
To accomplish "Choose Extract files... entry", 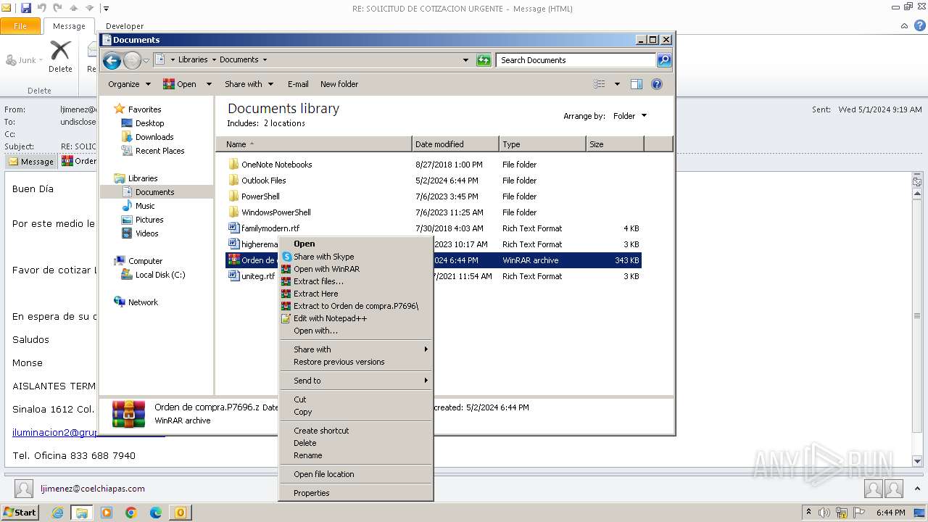I will (x=356, y=281).
